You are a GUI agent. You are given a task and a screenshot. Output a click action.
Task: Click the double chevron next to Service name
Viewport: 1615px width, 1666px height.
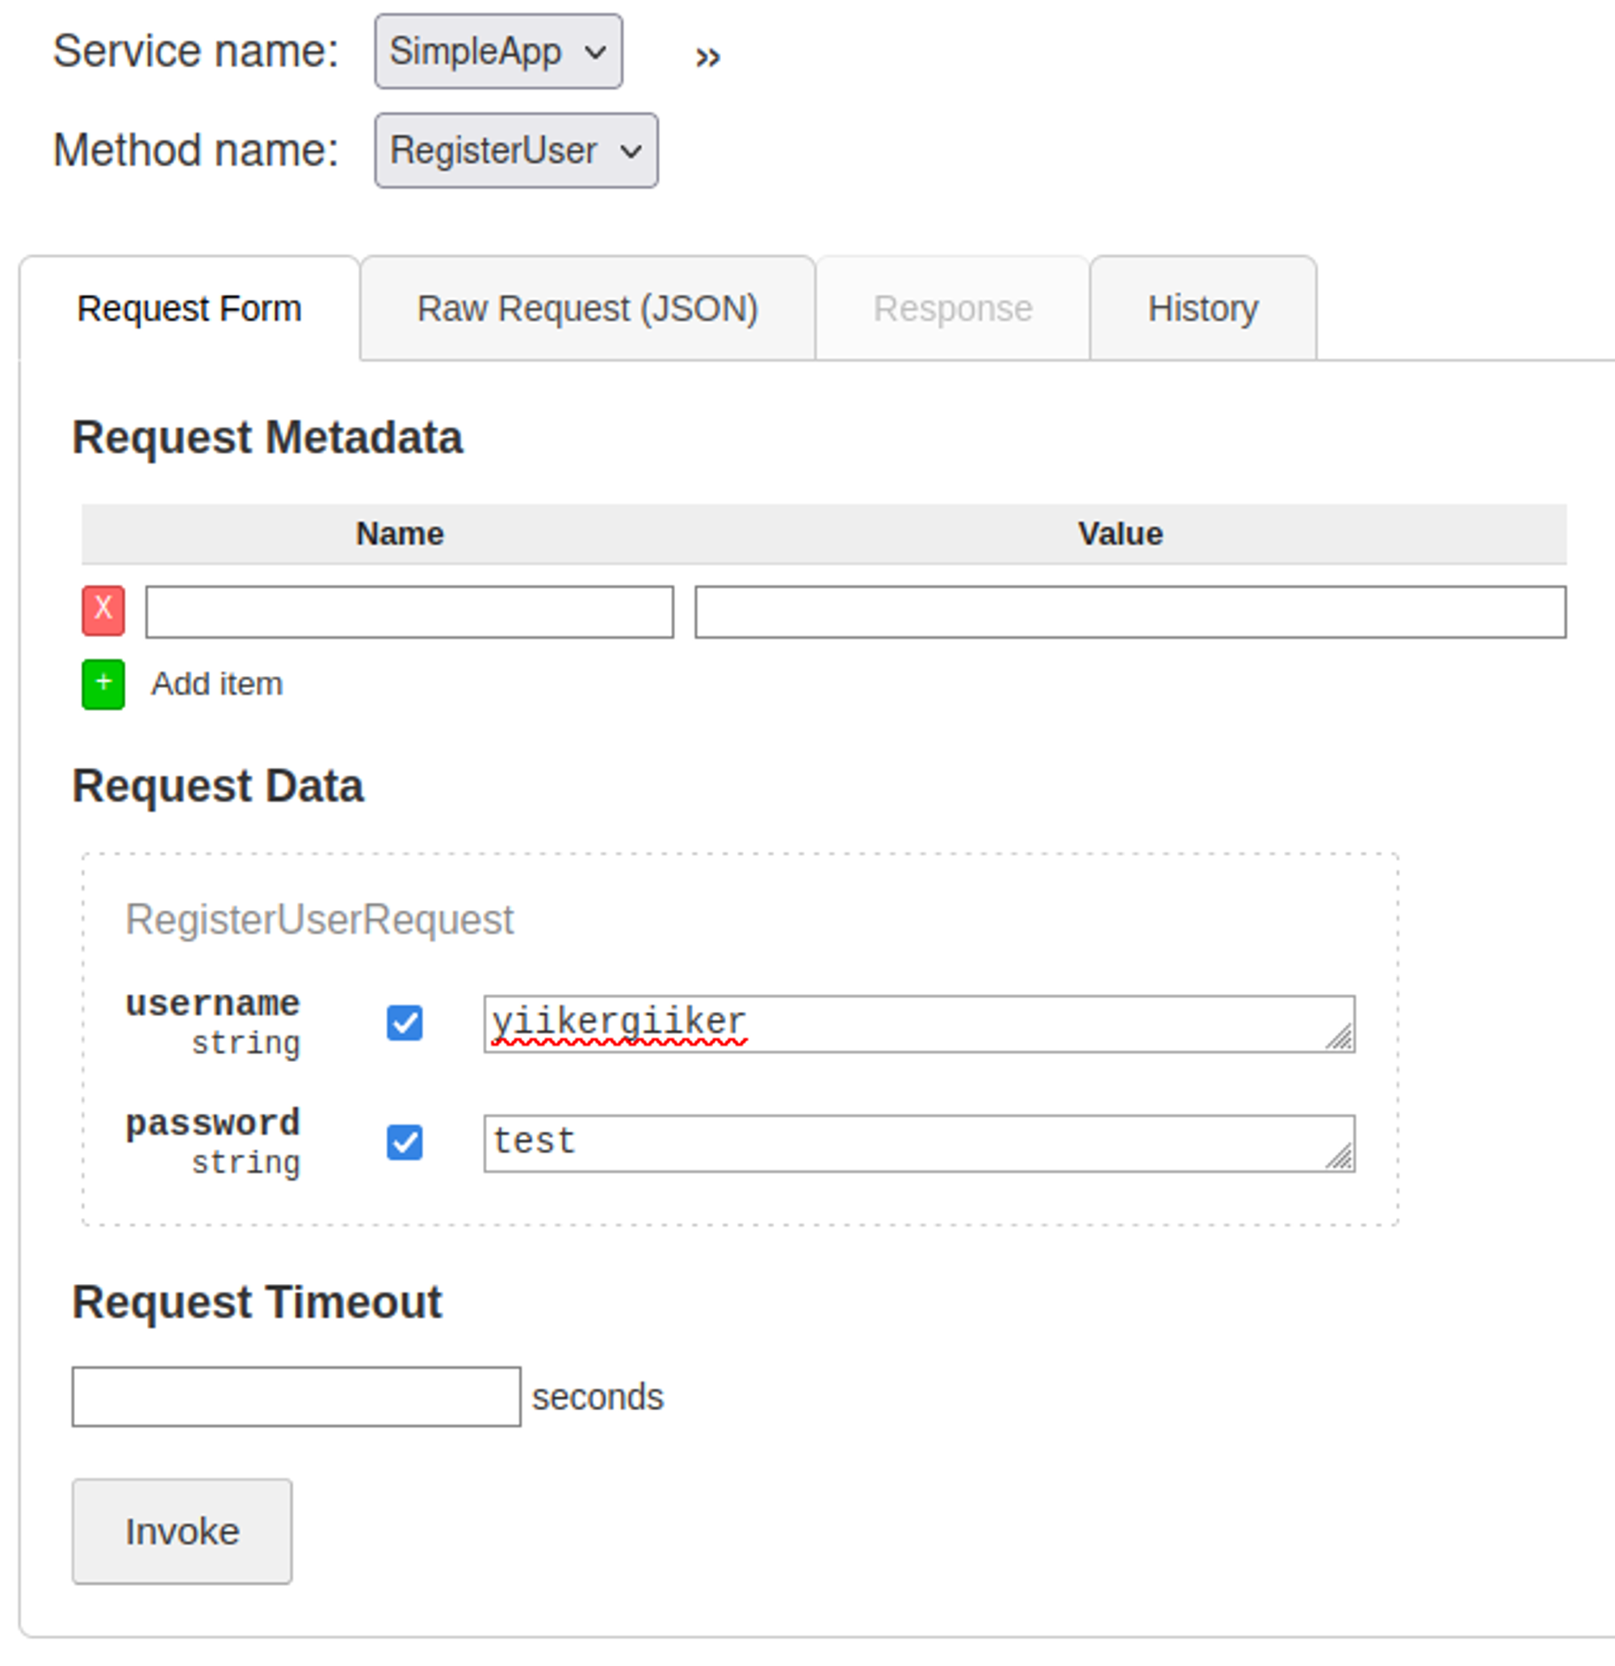point(707,57)
